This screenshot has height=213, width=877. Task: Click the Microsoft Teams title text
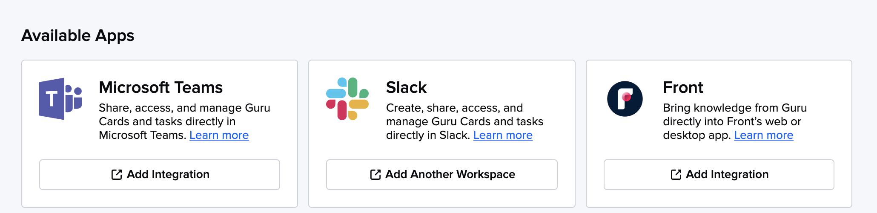pos(160,87)
